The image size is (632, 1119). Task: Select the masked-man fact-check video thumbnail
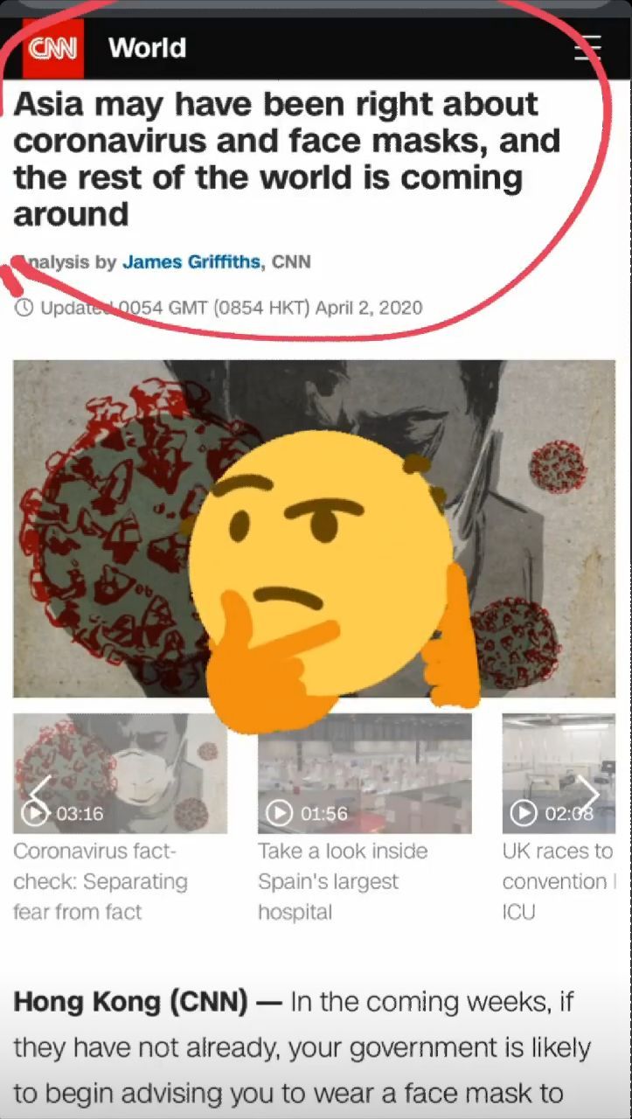pyautogui.click(x=120, y=774)
